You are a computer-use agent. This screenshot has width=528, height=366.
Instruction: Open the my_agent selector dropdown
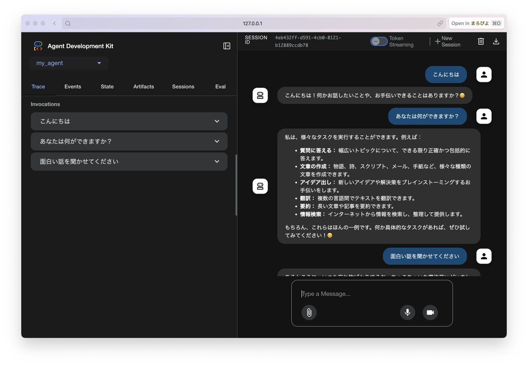(x=68, y=63)
